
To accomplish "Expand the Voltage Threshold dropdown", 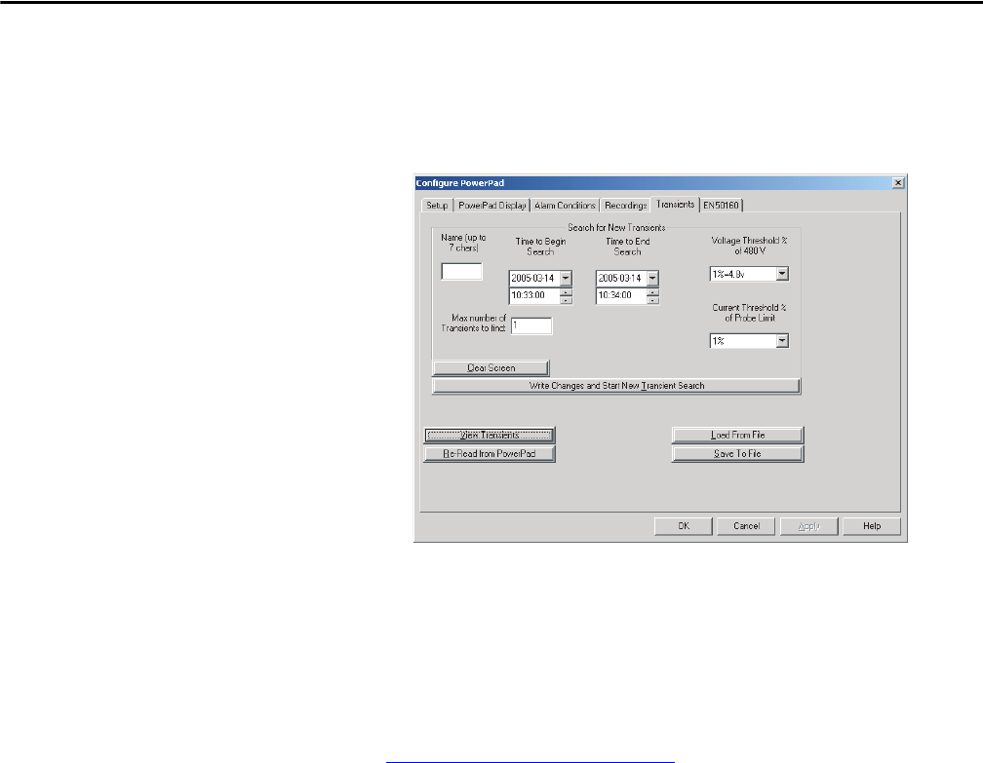I will pos(782,274).
